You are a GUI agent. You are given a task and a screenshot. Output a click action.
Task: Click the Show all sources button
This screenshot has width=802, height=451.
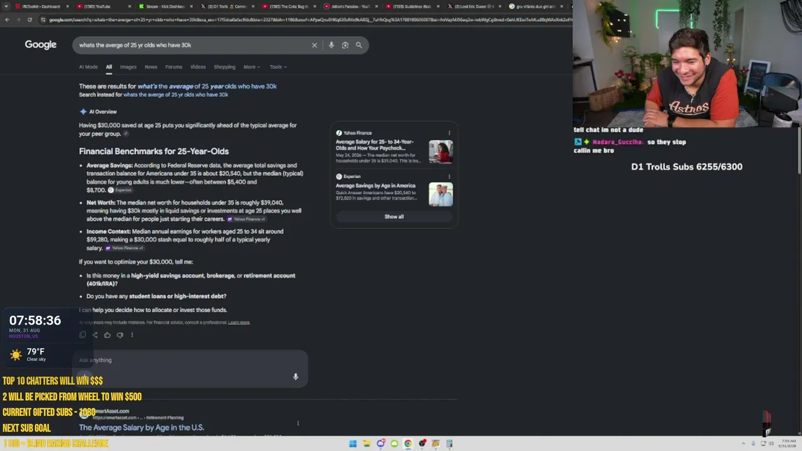[394, 217]
